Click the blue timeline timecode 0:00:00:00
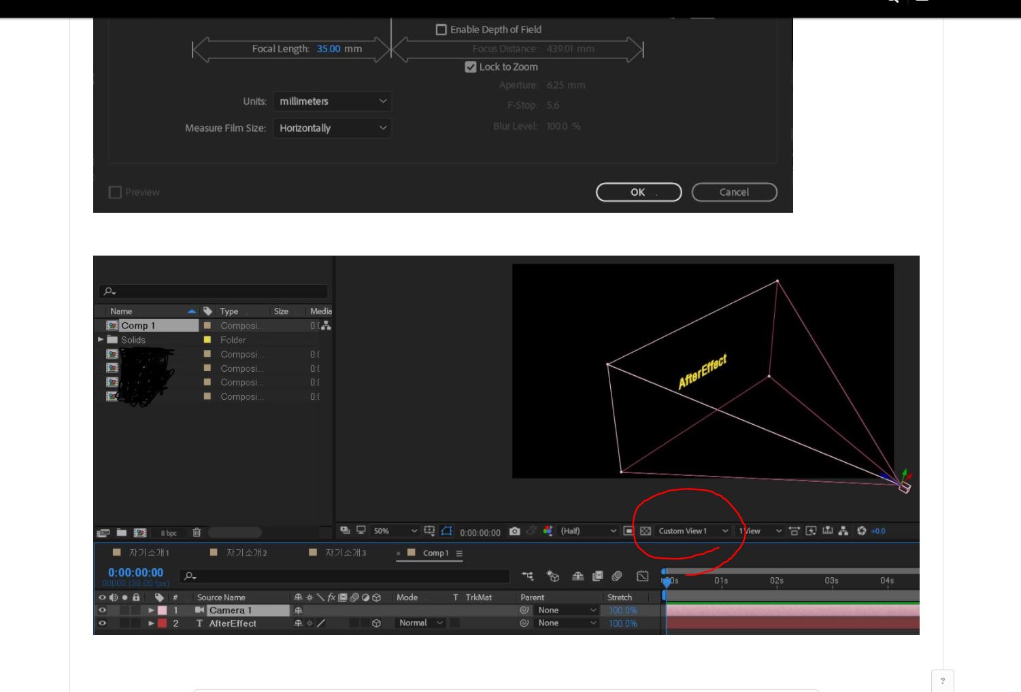Image resolution: width=1021 pixels, height=692 pixels. [135, 572]
